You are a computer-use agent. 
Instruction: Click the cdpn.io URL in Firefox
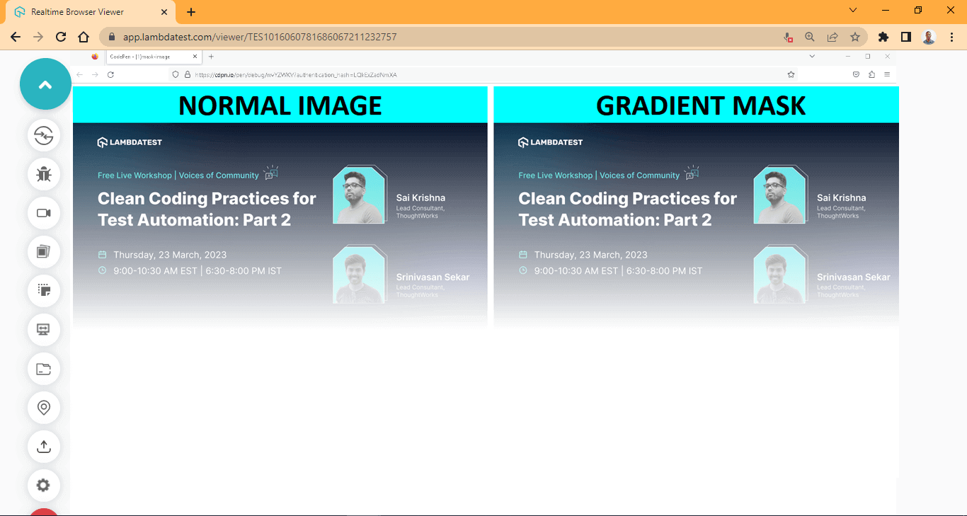pyautogui.click(x=296, y=74)
